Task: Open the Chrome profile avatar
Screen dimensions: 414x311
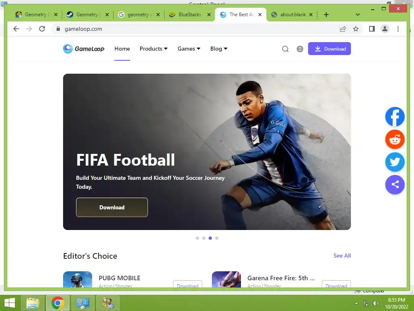Action: tap(385, 29)
